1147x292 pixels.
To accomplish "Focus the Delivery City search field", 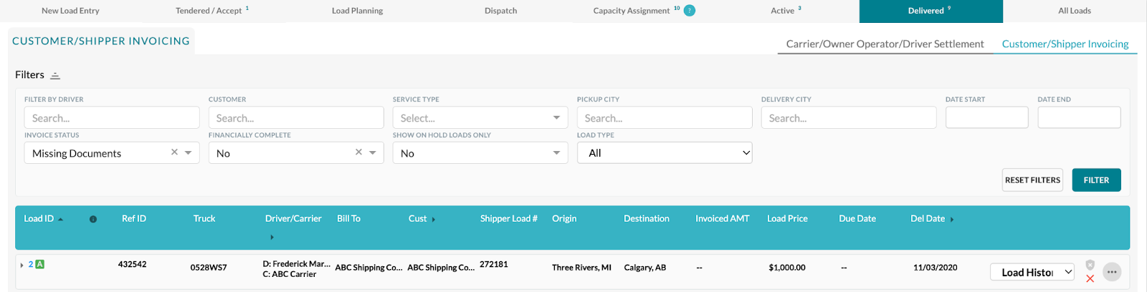I will coord(849,117).
